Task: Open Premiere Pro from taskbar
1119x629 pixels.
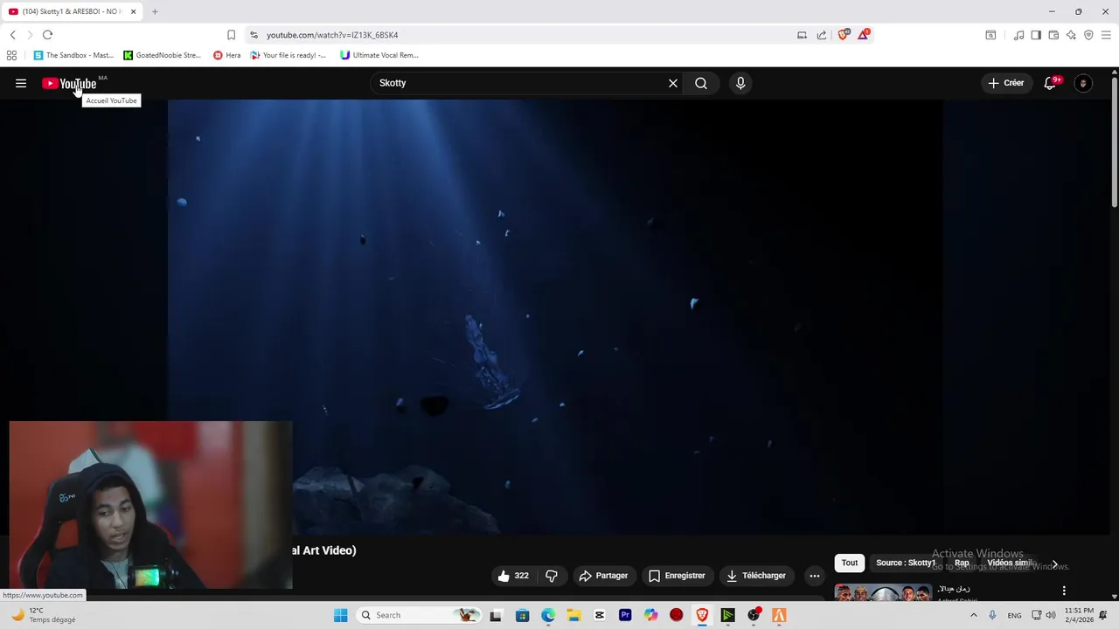Action: pos(625,615)
